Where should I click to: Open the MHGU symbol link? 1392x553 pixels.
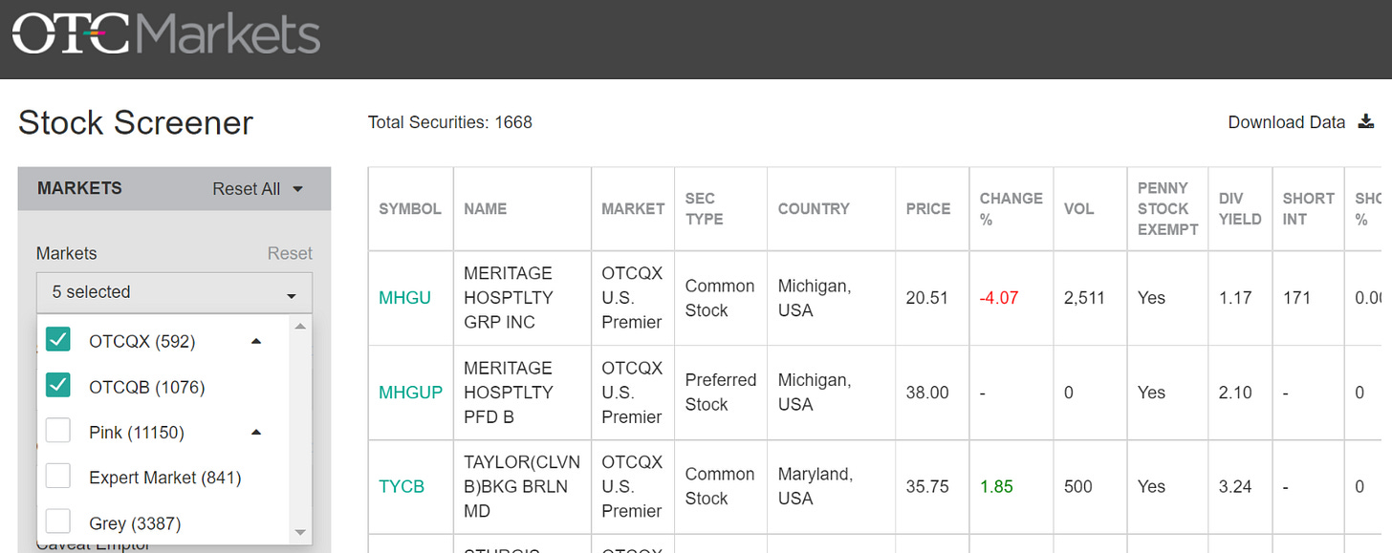coord(404,298)
